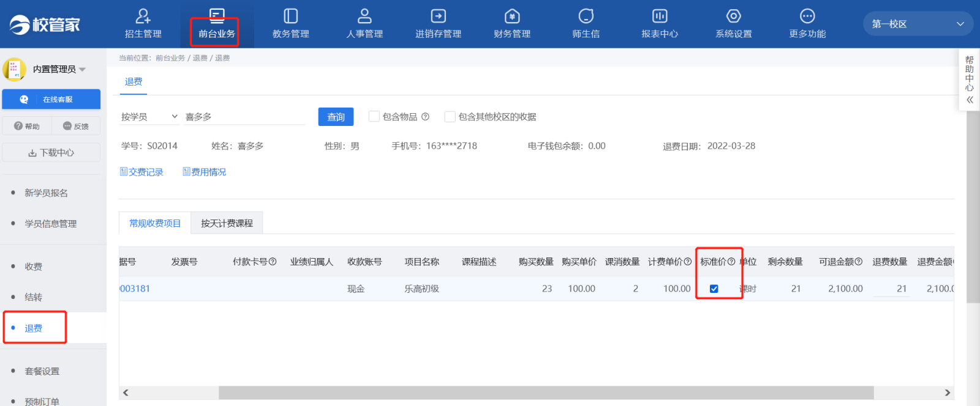Click the help icon beside 标准价
Image resolution: width=980 pixels, height=406 pixels.
click(731, 262)
